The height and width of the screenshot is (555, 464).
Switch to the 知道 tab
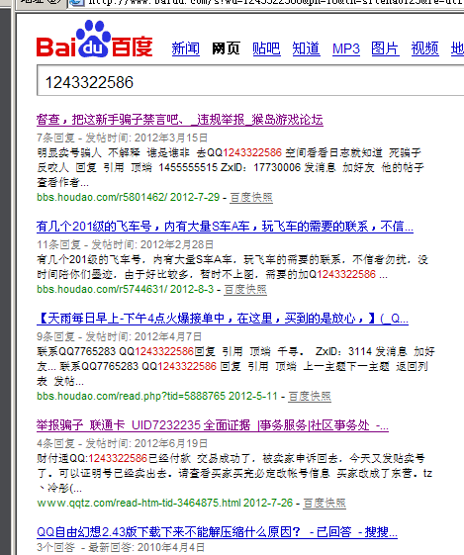coord(306,48)
